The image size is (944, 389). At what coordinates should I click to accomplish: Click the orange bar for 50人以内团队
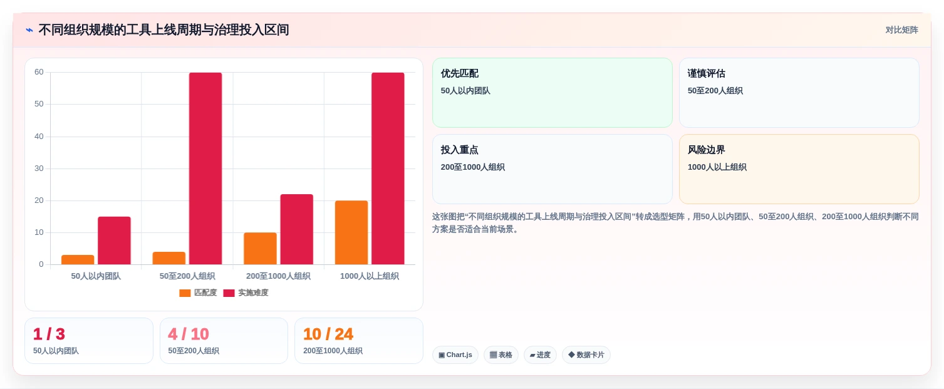tap(78, 259)
